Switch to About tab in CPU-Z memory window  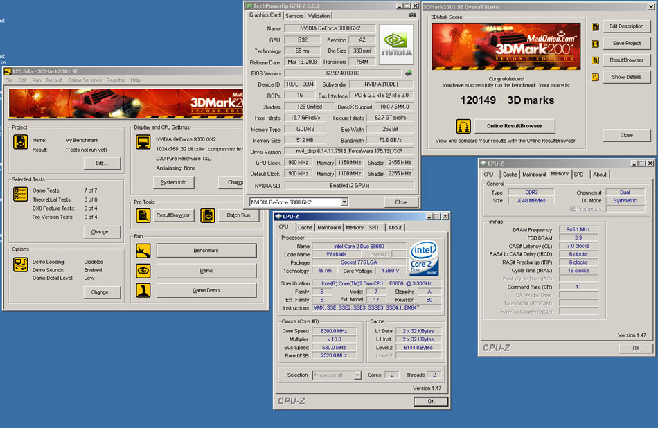tap(600, 175)
